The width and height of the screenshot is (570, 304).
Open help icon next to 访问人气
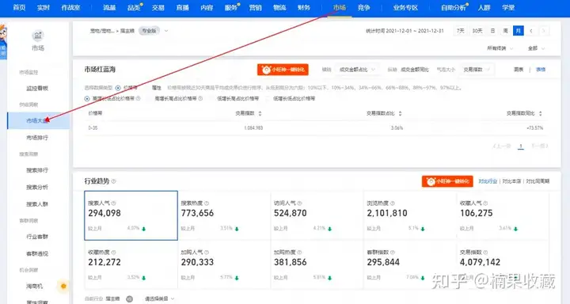click(x=299, y=203)
